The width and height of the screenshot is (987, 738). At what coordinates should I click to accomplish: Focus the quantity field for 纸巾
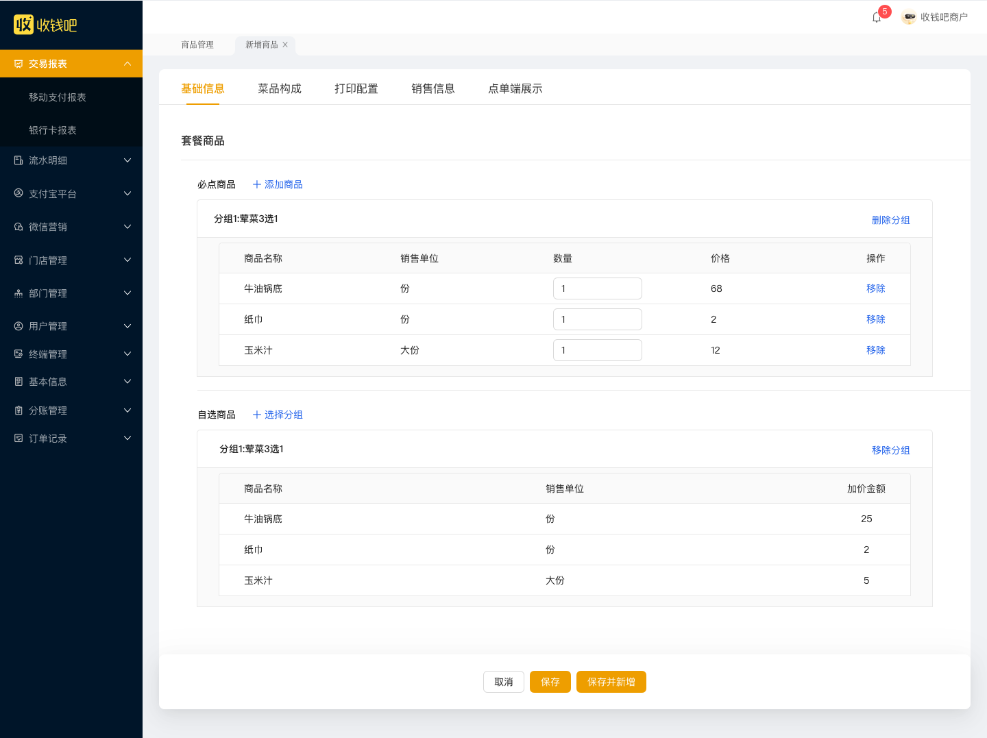click(x=598, y=319)
